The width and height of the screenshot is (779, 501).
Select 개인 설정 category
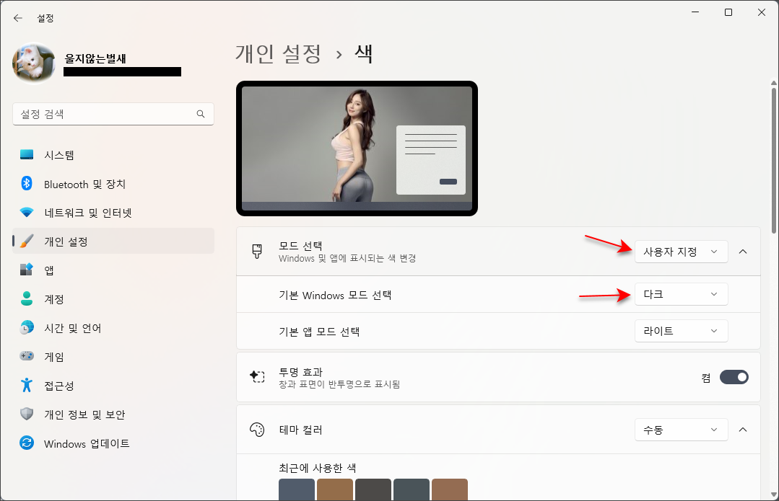pos(113,241)
